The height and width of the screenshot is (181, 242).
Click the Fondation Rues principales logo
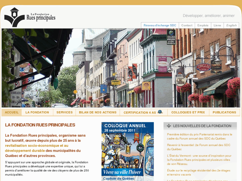click(30, 17)
